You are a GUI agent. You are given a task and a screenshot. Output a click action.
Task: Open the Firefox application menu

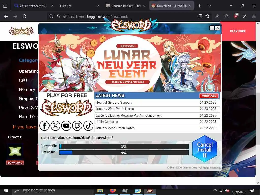point(254,16)
